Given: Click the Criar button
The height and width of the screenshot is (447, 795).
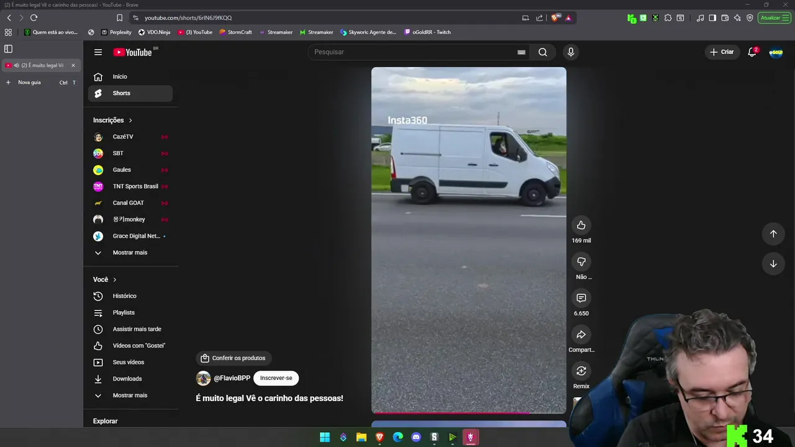Looking at the screenshot, I should 722,52.
